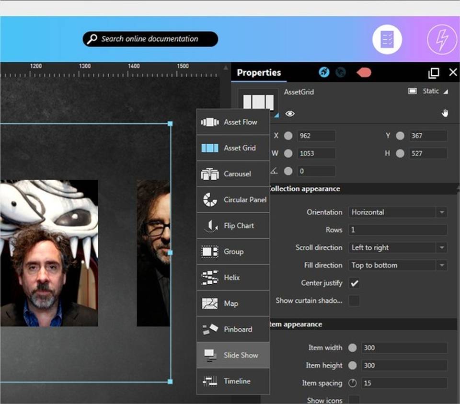Viewport: 460px width, 404px height.
Task: Click the AssetGrid type thumbnail icon
Action: (x=258, y=103)
